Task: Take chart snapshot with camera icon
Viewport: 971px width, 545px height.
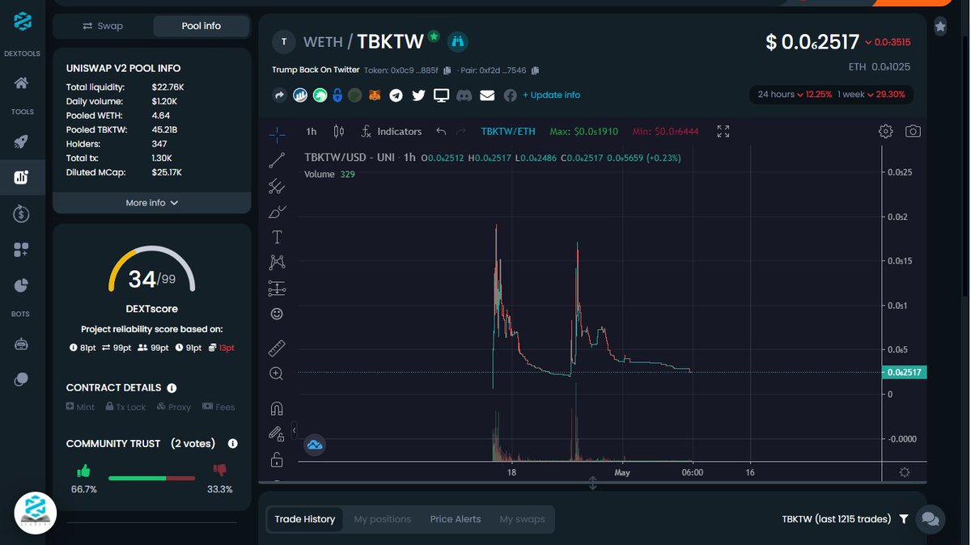Action: [x=913, y=131]
